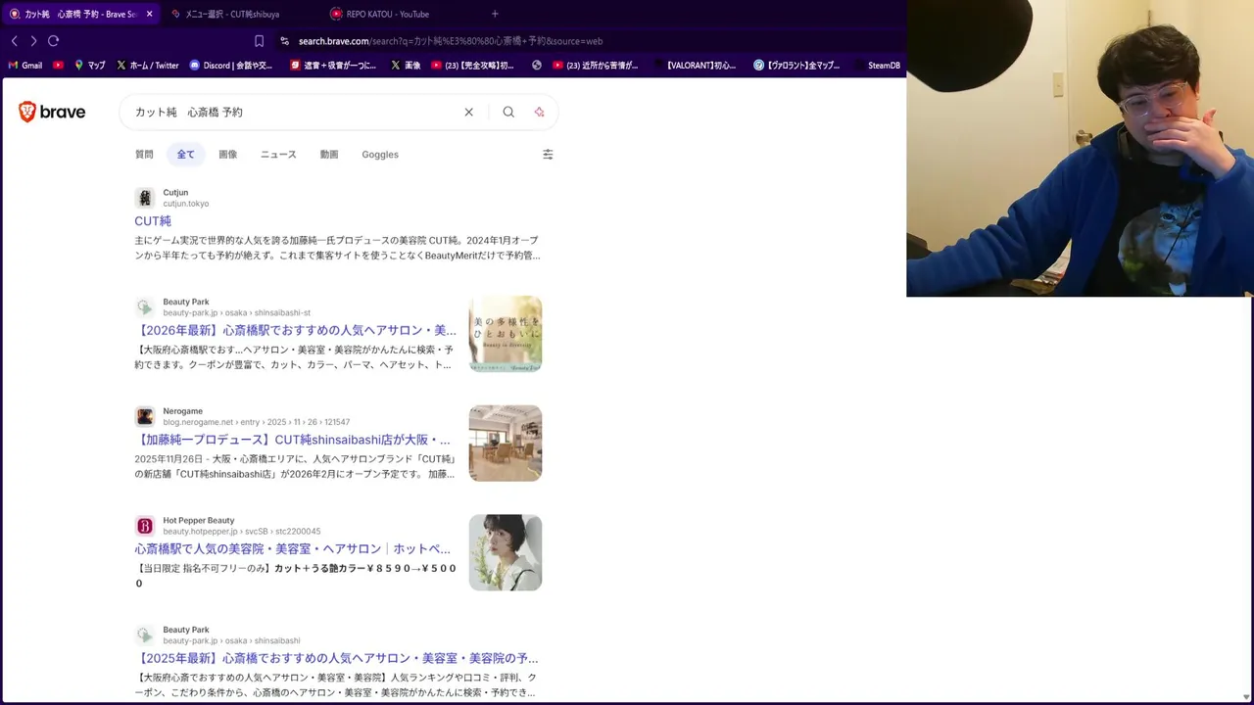Screen dimensions: 1254x705
Task: Click the search box with カット純 心斎橋 予約
Action: click(294, 112)
